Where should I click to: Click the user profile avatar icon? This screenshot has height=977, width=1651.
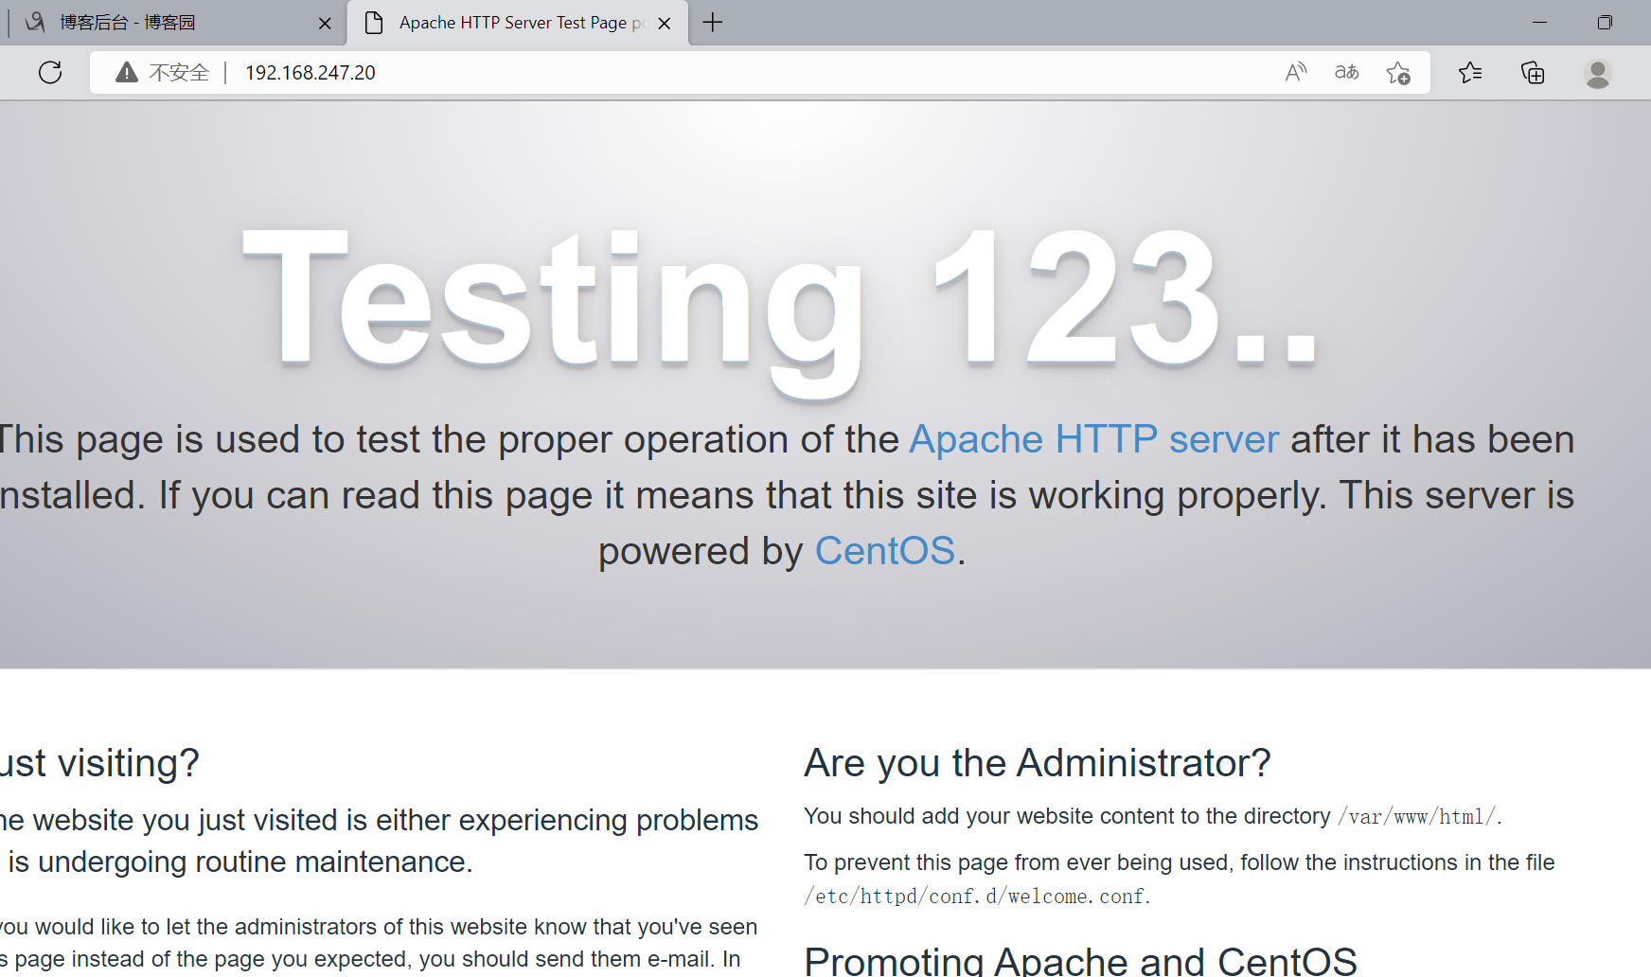[x=1598, y=73]
